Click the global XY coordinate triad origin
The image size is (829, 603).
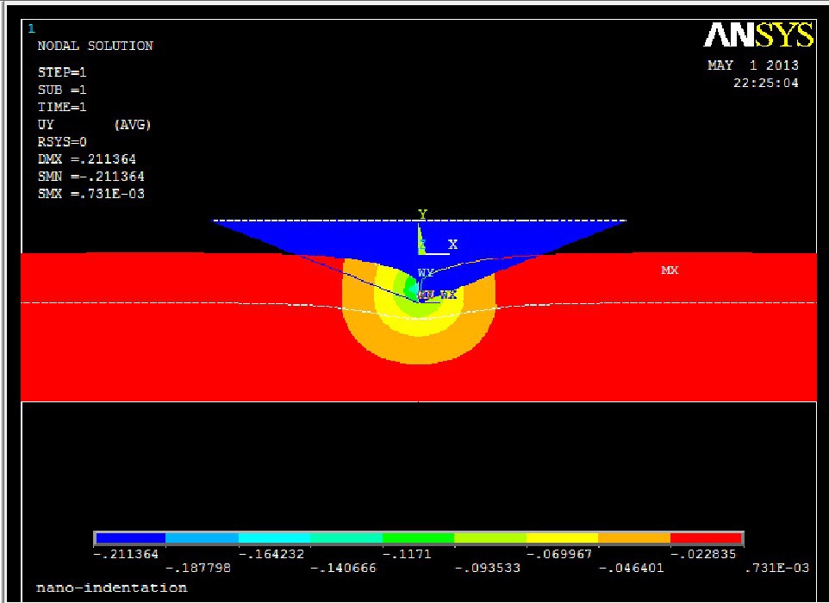(420, 252)
